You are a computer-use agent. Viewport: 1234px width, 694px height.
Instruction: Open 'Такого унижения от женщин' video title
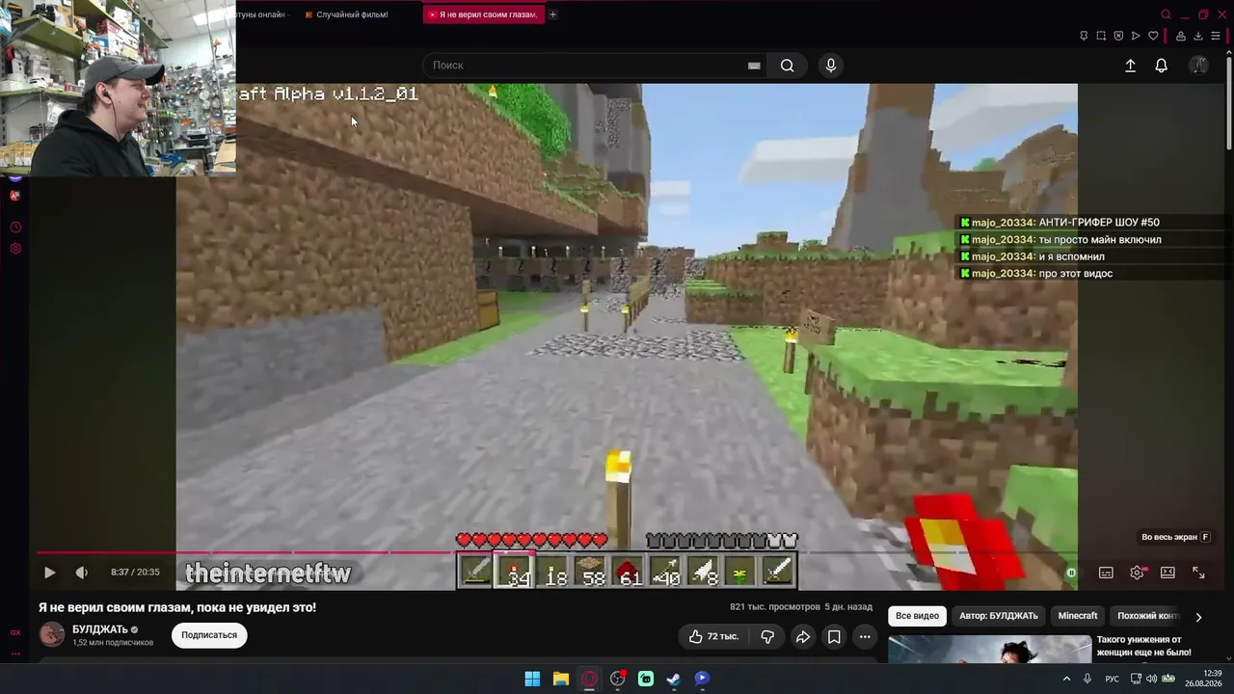[x=1143, y=646]
